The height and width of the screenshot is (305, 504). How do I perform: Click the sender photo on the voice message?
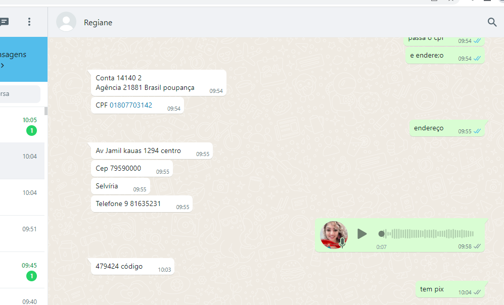[x=334, y=234]
